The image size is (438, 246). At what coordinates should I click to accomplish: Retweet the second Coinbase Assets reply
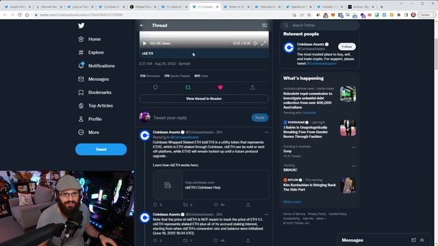(185, 241)
